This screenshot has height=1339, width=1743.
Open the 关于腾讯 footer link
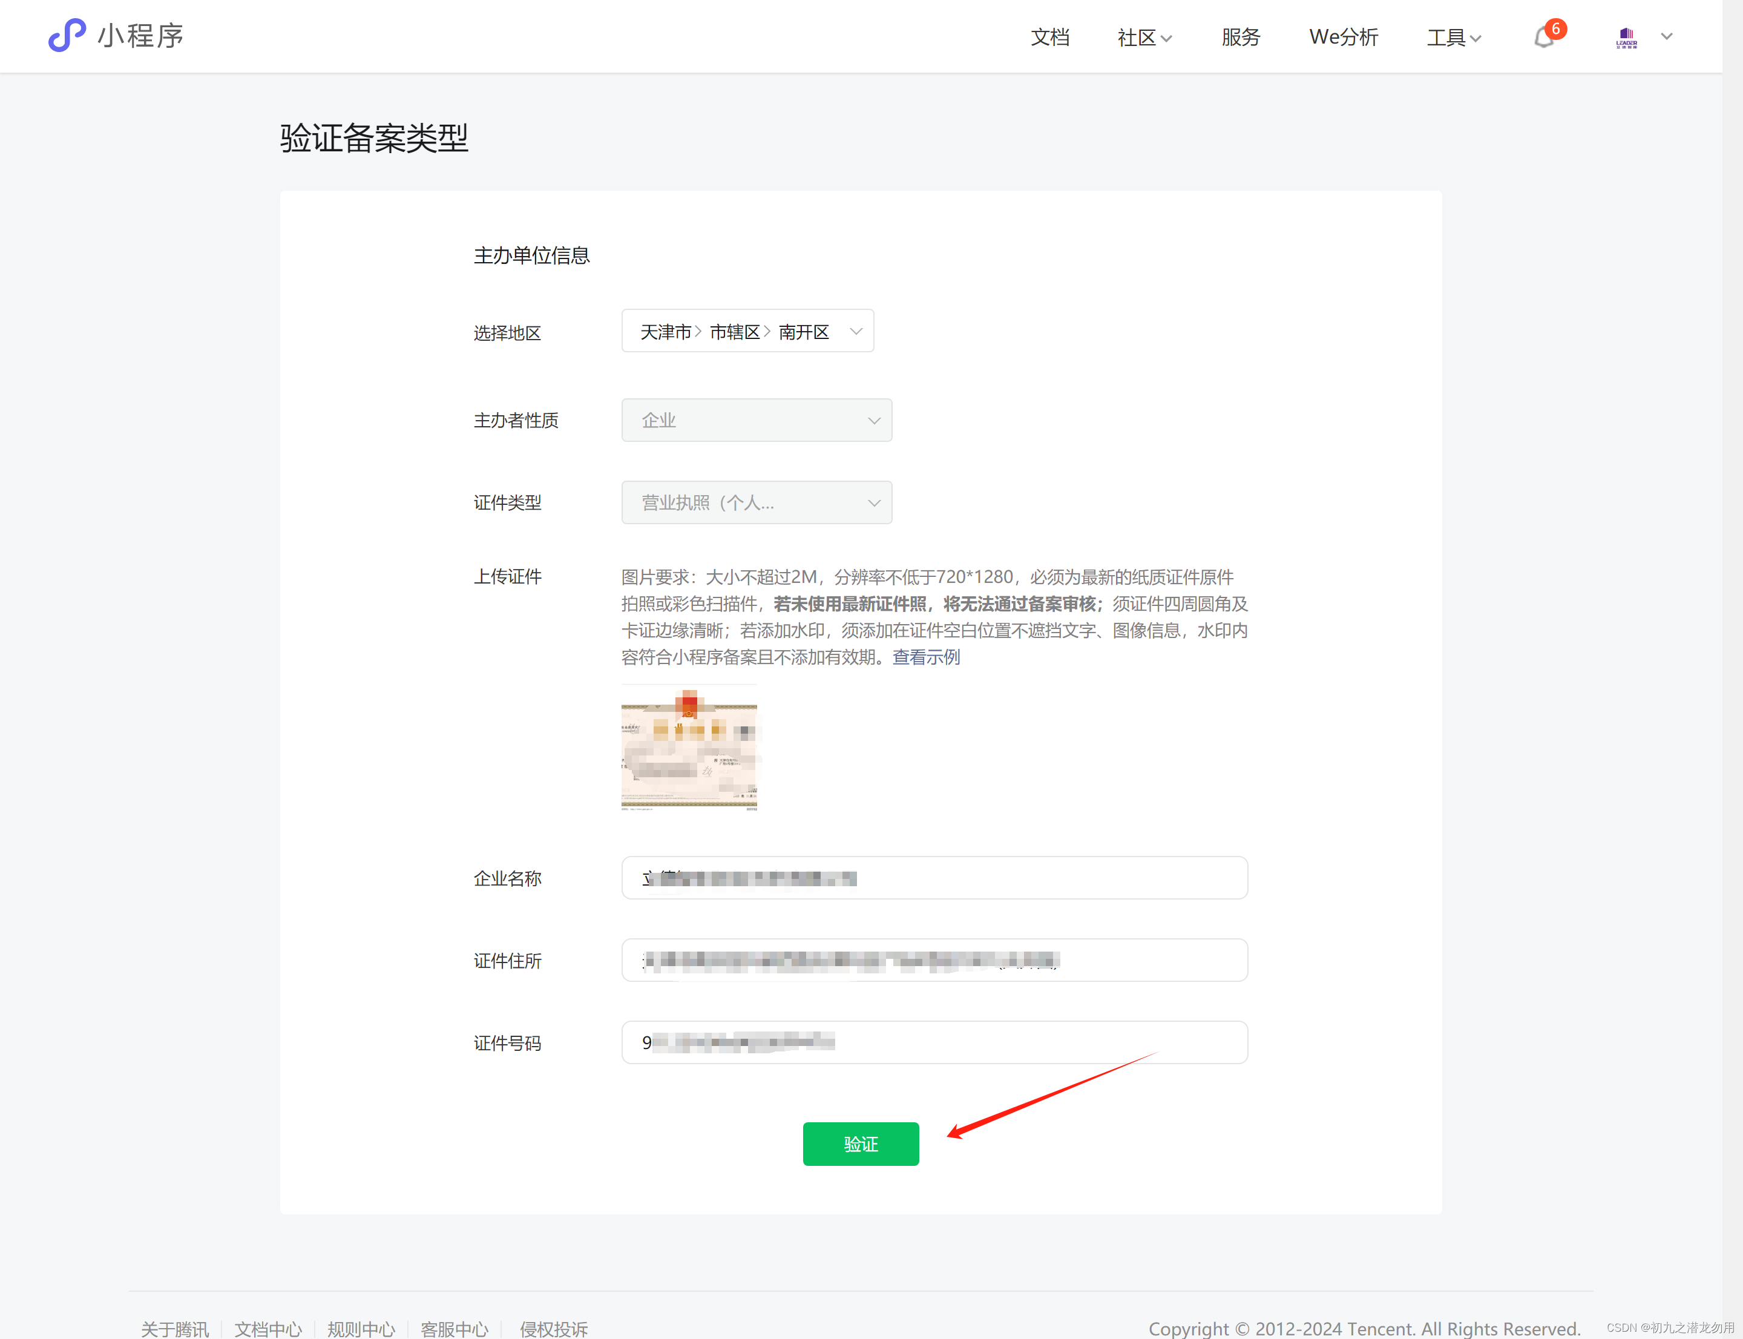coord(174,1328)
